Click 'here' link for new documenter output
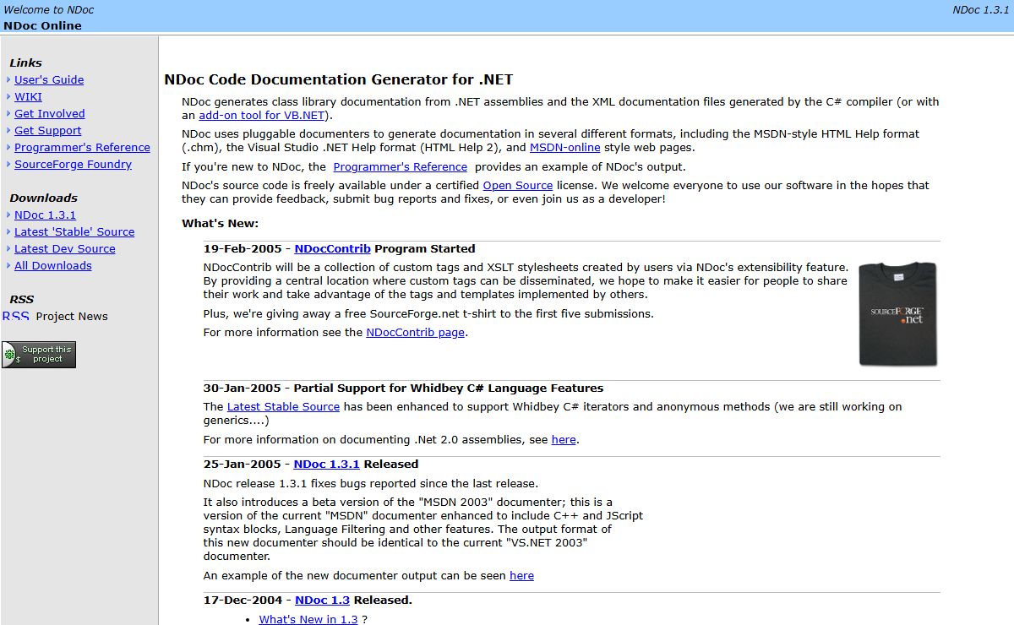 tap(521, 575)
